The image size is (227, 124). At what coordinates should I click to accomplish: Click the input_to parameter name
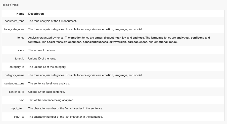coord(19,117)
